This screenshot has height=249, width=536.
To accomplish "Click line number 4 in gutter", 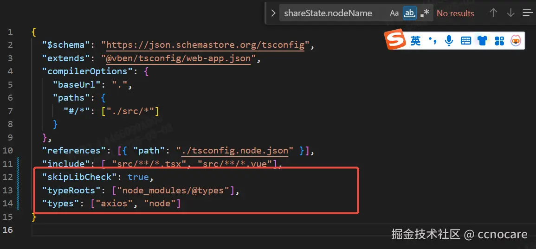I will click(x=10, y=71).
